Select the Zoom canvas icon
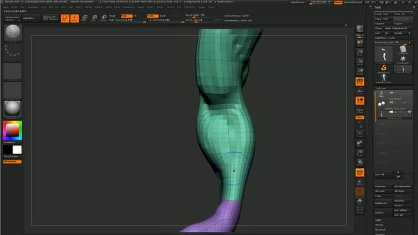The width and height of the screenshot is (418, 235). (x=360, y=52)
